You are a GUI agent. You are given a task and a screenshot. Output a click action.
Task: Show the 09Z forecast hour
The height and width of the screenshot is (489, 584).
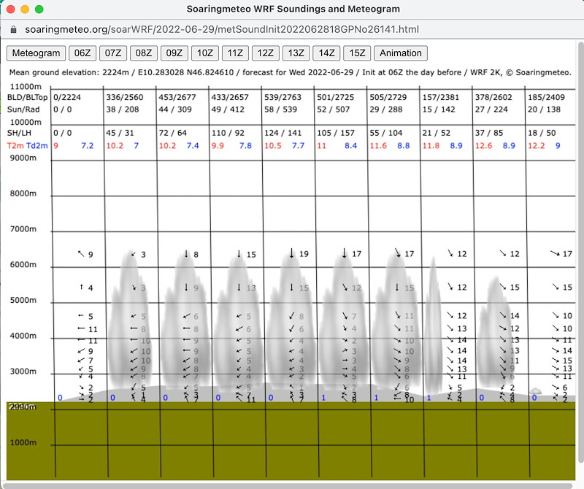click(172, 53)
